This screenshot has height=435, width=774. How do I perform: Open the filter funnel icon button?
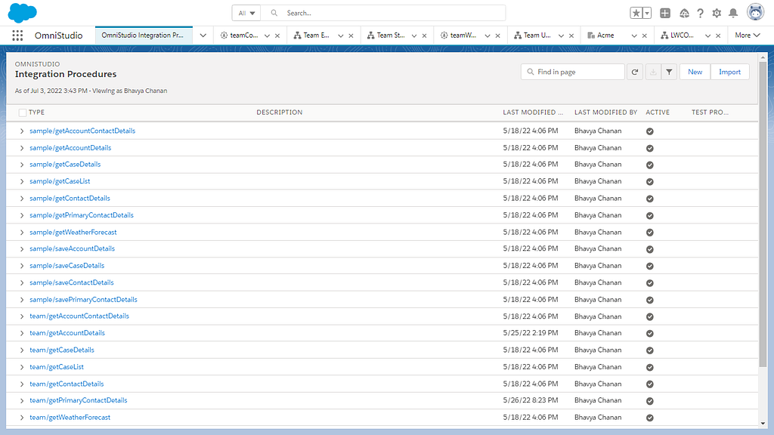tap(669, 72)
